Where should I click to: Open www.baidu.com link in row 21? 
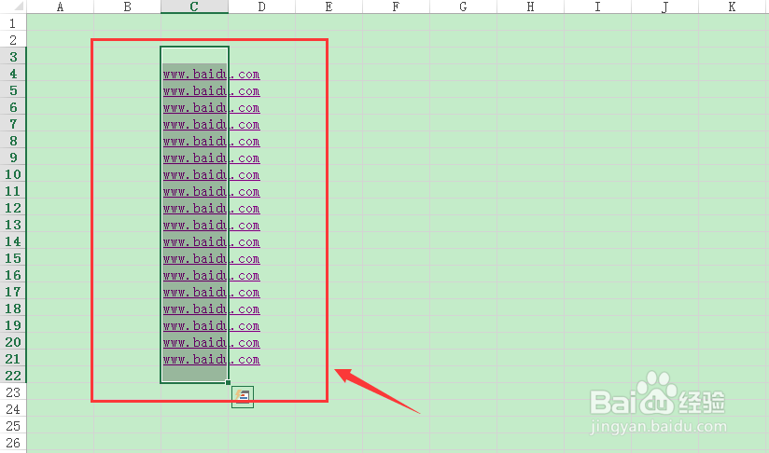[211, 359]
